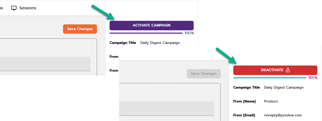Click the From (Name) label
Viewport: 322px width, 121px height.
(x=244, y=101)
